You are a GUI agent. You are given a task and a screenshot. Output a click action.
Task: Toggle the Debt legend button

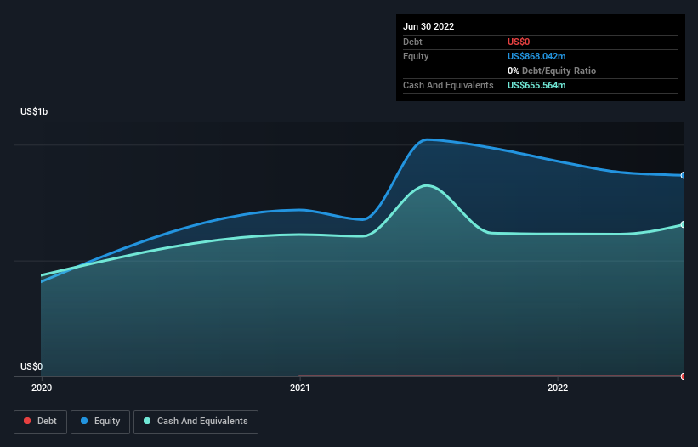(x=41, y=422)
